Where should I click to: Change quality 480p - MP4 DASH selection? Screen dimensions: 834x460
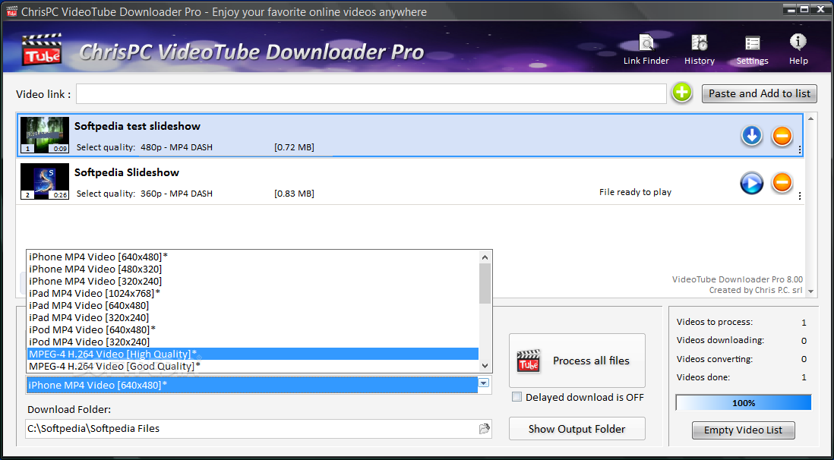[x=176, y=147]
